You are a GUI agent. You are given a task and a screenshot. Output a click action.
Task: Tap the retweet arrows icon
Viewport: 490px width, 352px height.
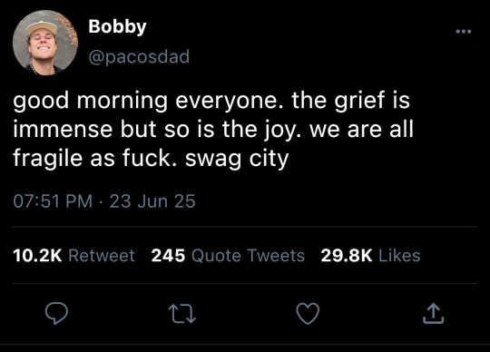(x=182, y=314)
